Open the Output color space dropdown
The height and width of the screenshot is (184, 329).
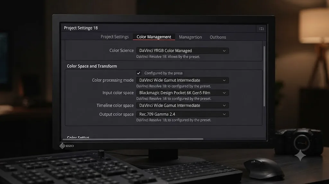[182, 114]
